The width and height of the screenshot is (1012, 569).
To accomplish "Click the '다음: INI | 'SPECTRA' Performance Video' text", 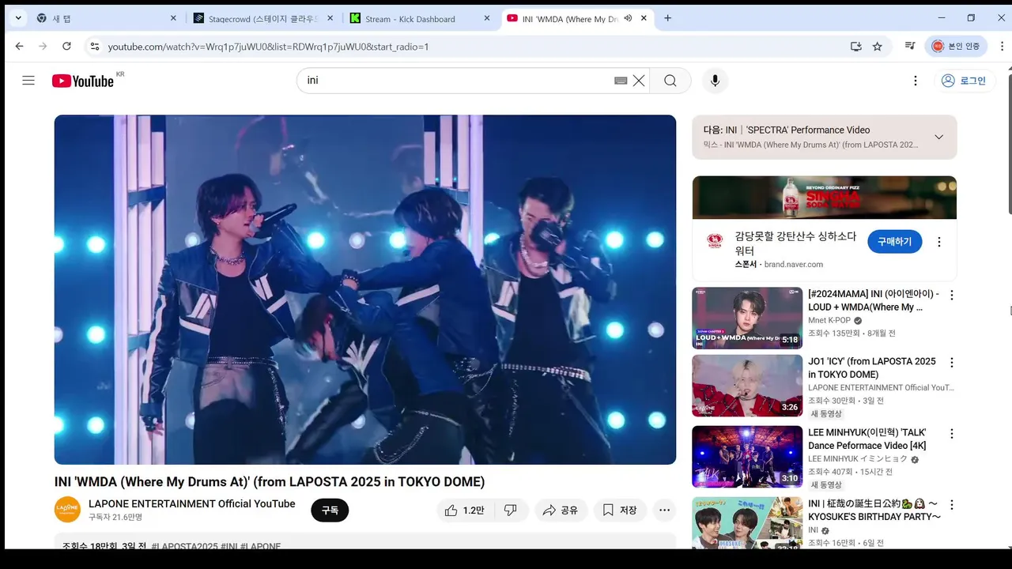I will click(x=787, y=130).
